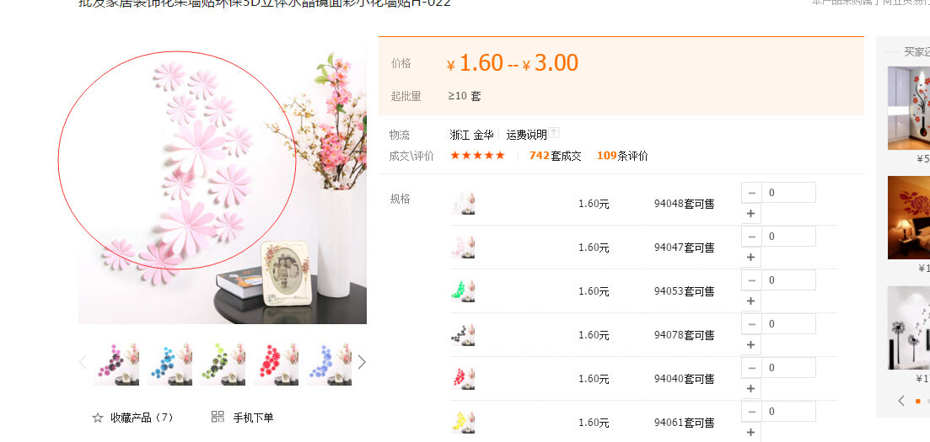
Task: Open the dandelion wall sticker recommendation
Action: click(909, 328)
